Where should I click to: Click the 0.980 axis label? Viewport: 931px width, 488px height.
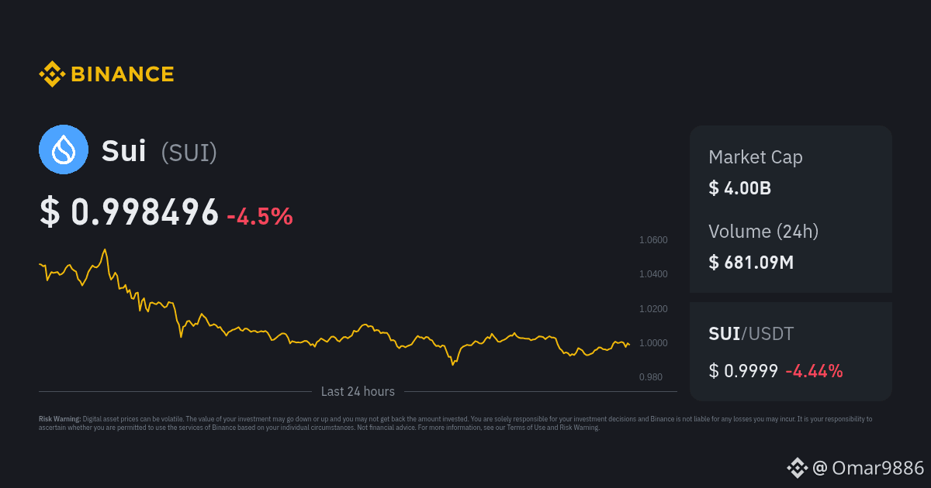650,377
